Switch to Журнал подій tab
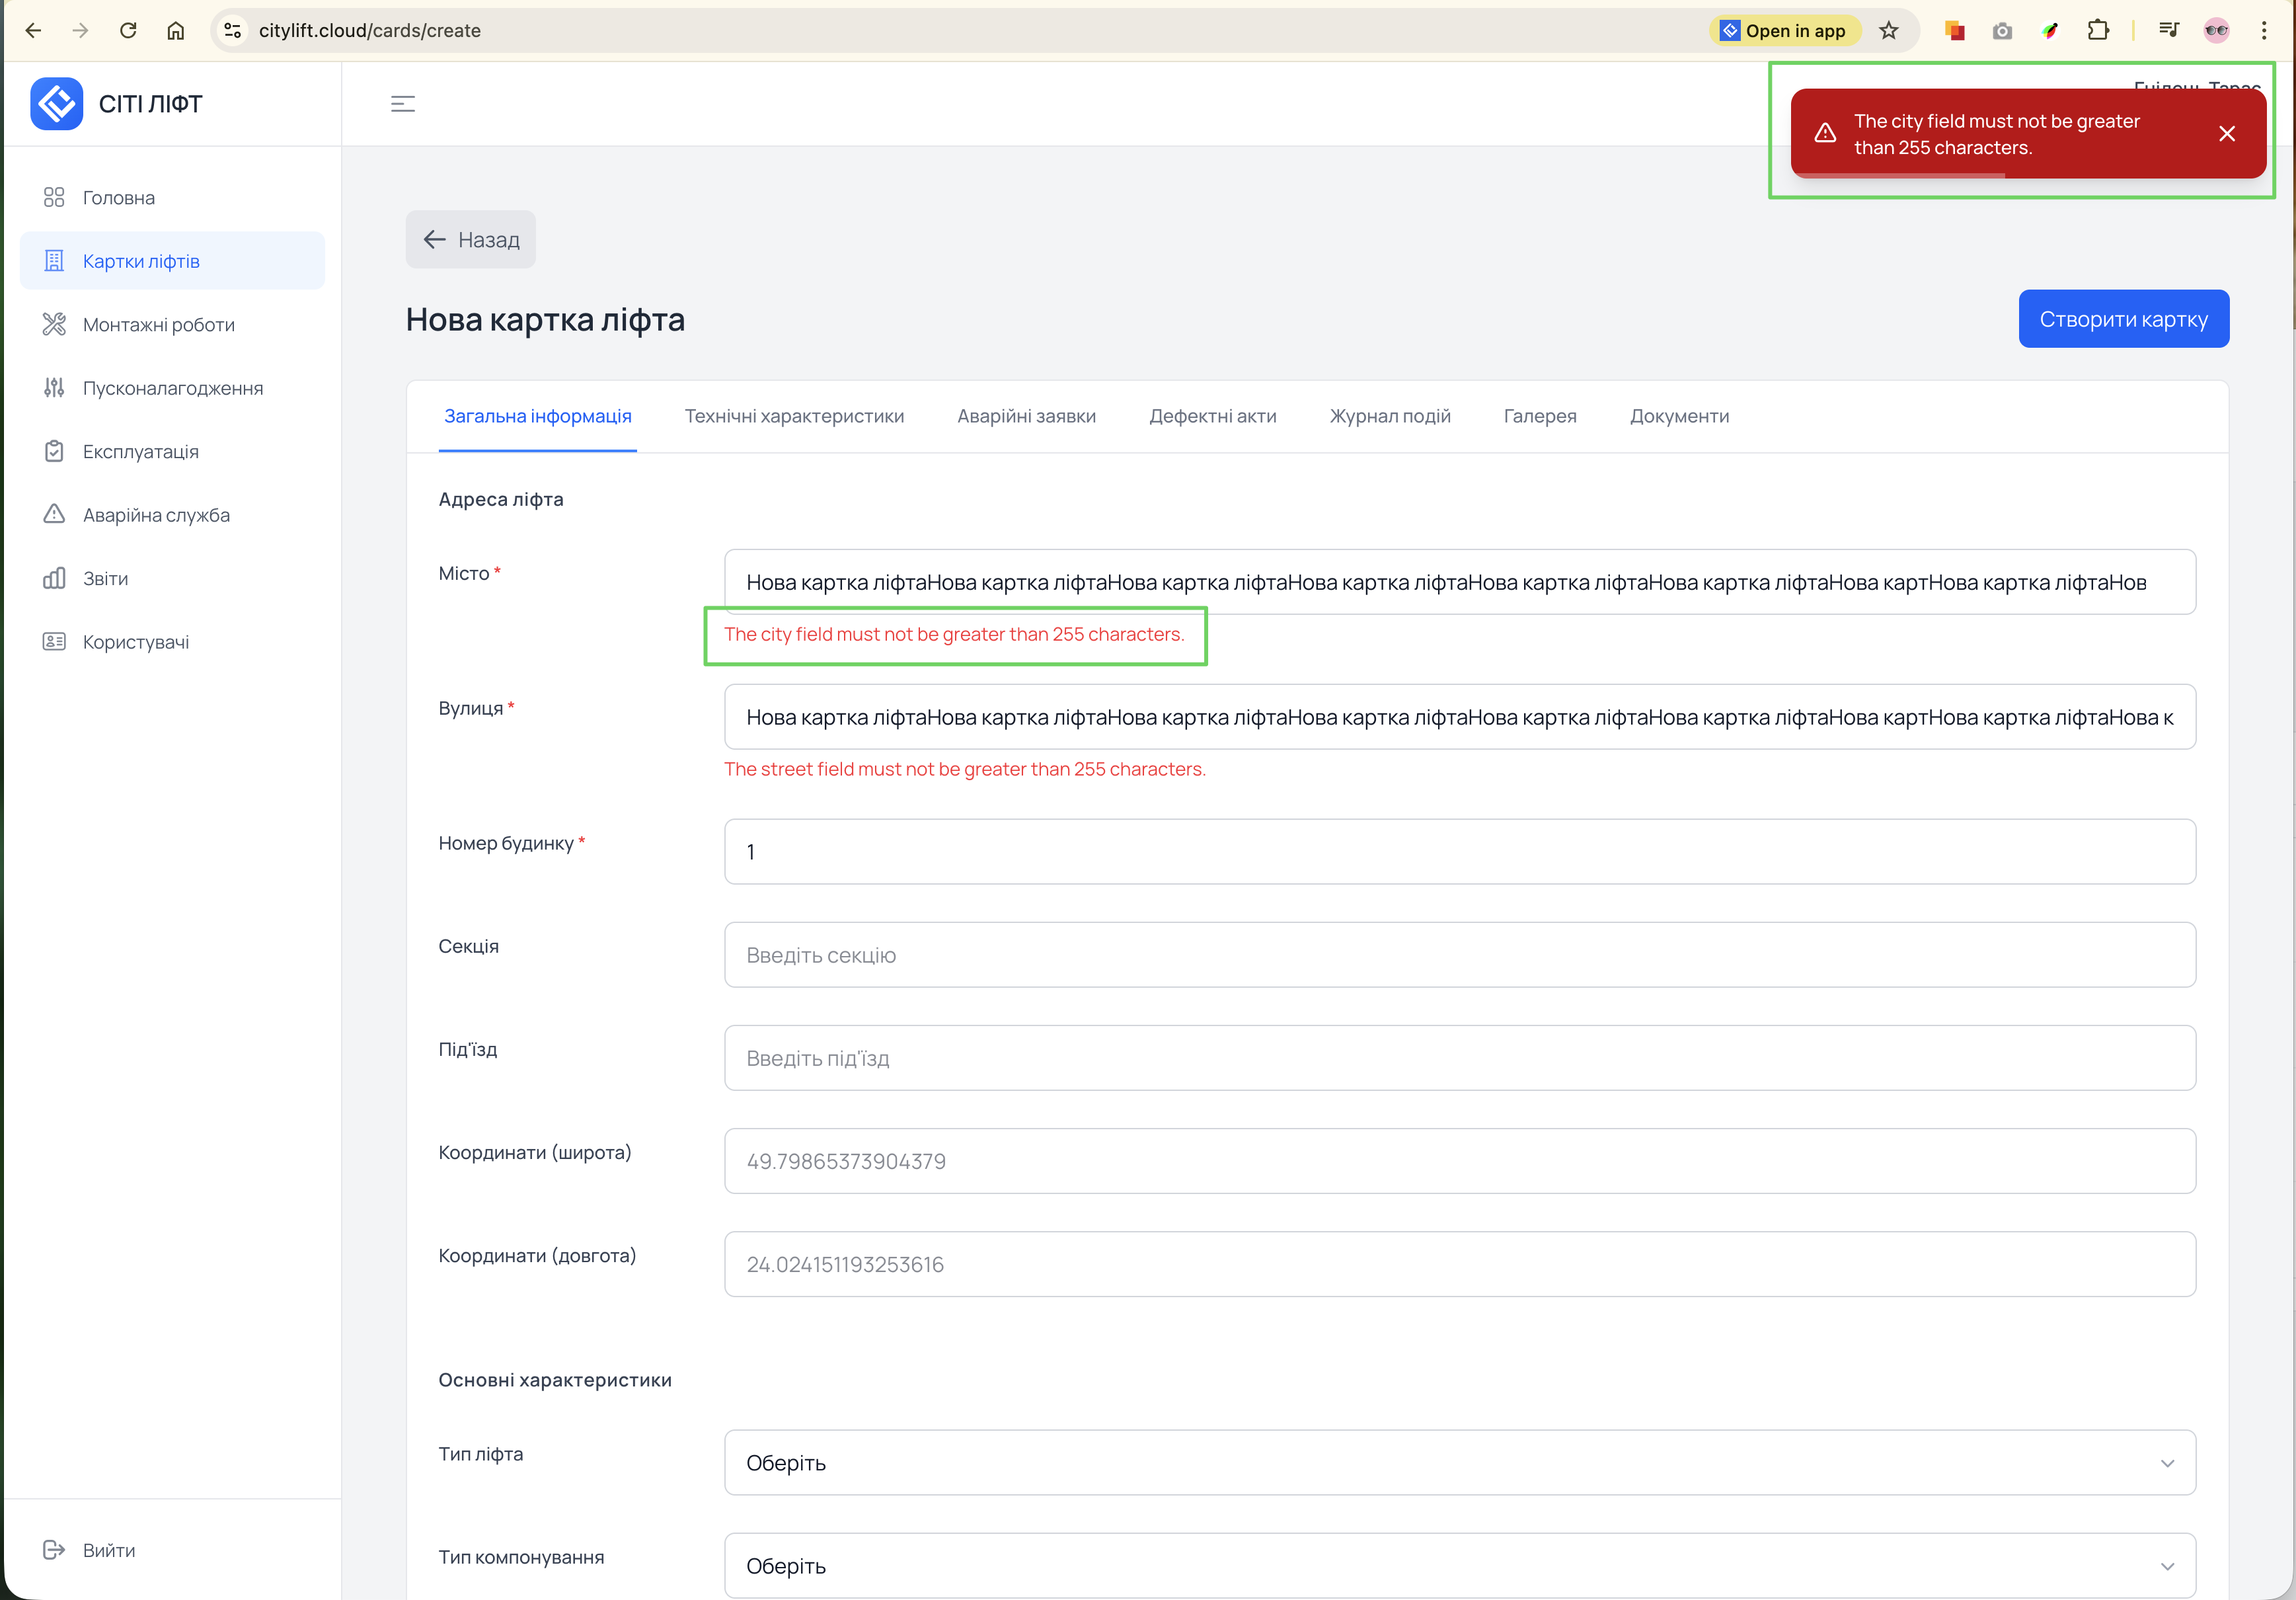Screen dimensions: 2296x1600 click(1389, 417)
